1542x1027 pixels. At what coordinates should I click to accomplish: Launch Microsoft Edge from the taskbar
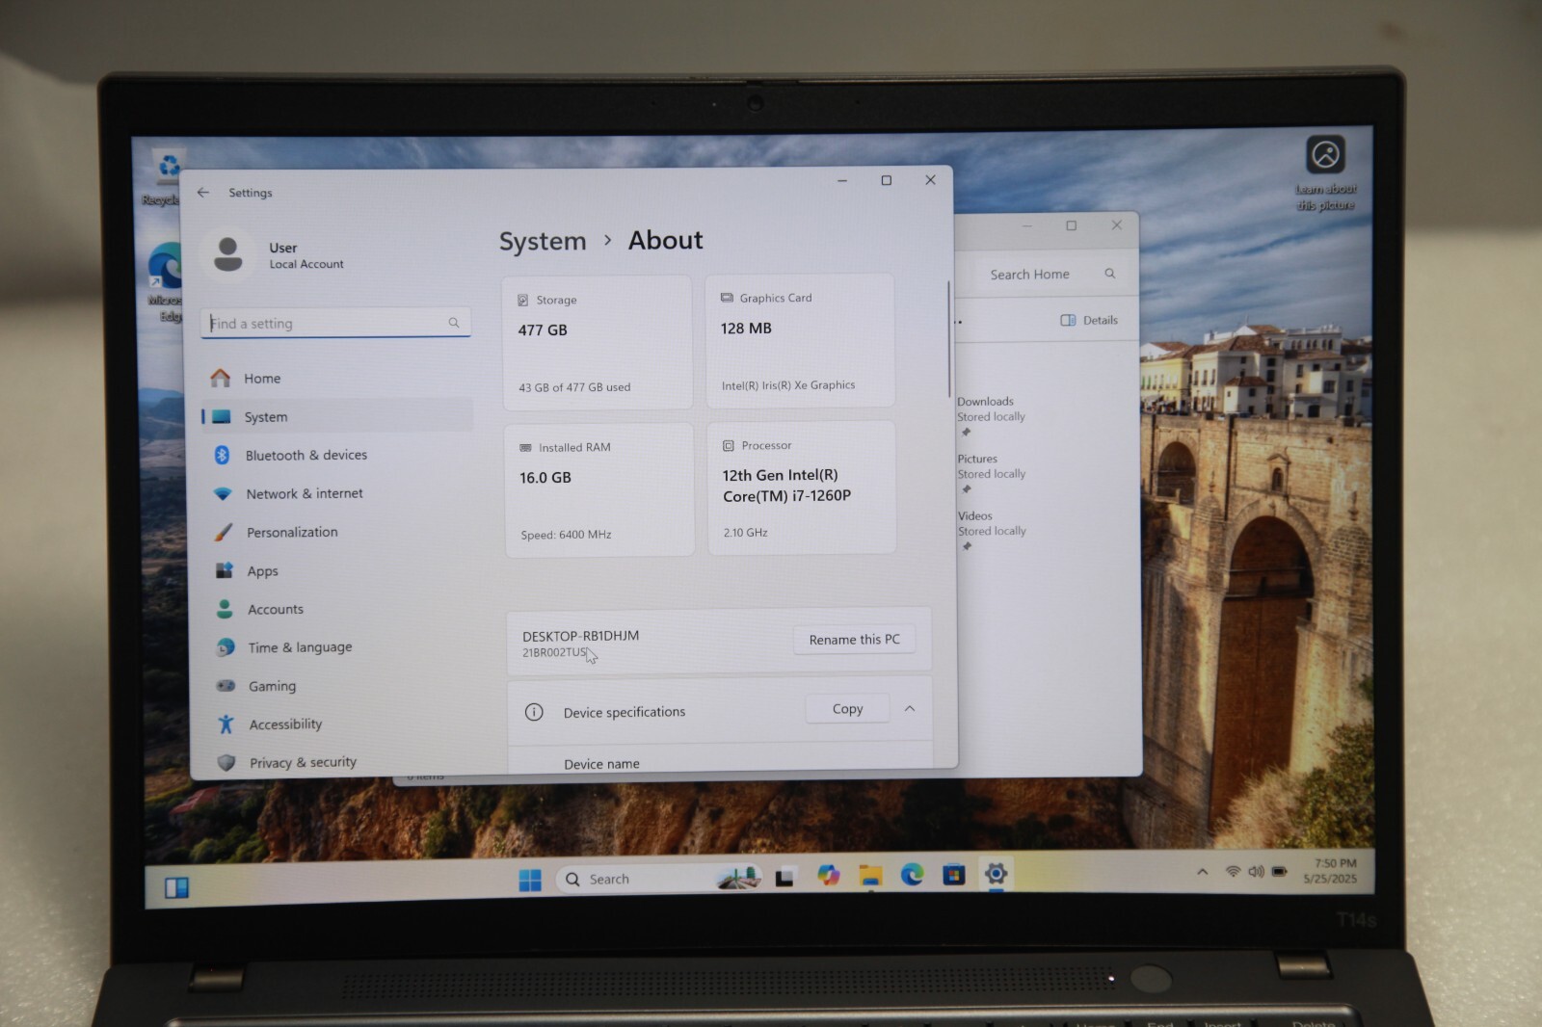(912, 874)
